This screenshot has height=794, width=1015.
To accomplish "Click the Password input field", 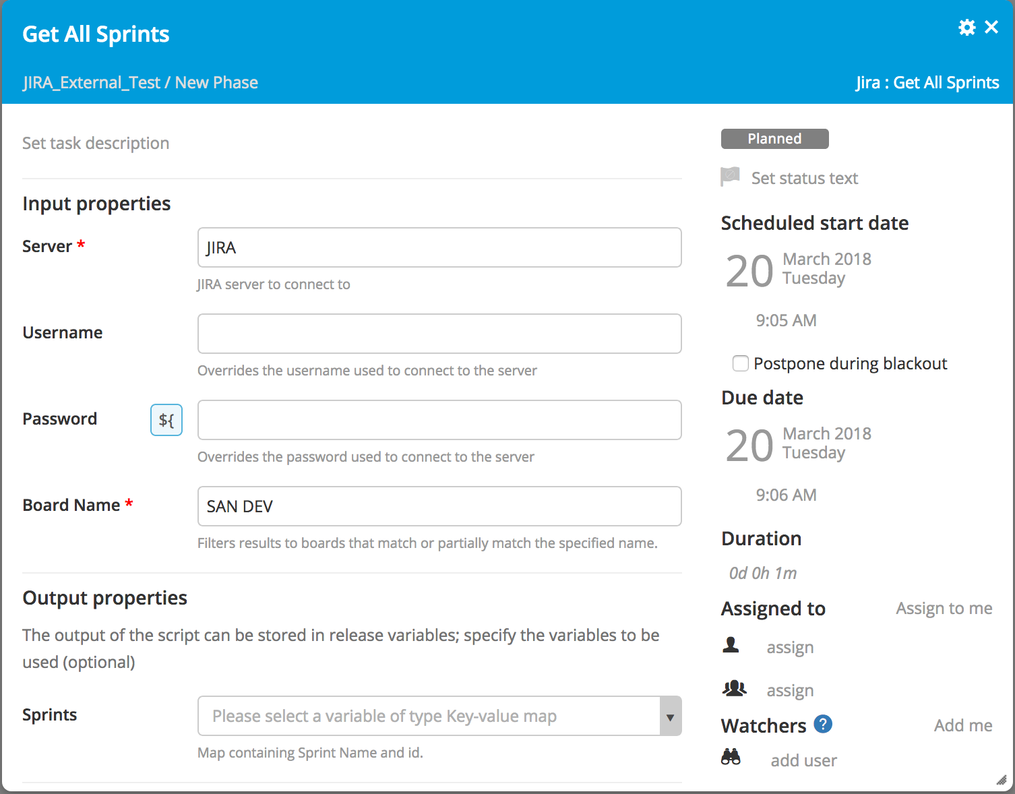I will pos(439,420).
